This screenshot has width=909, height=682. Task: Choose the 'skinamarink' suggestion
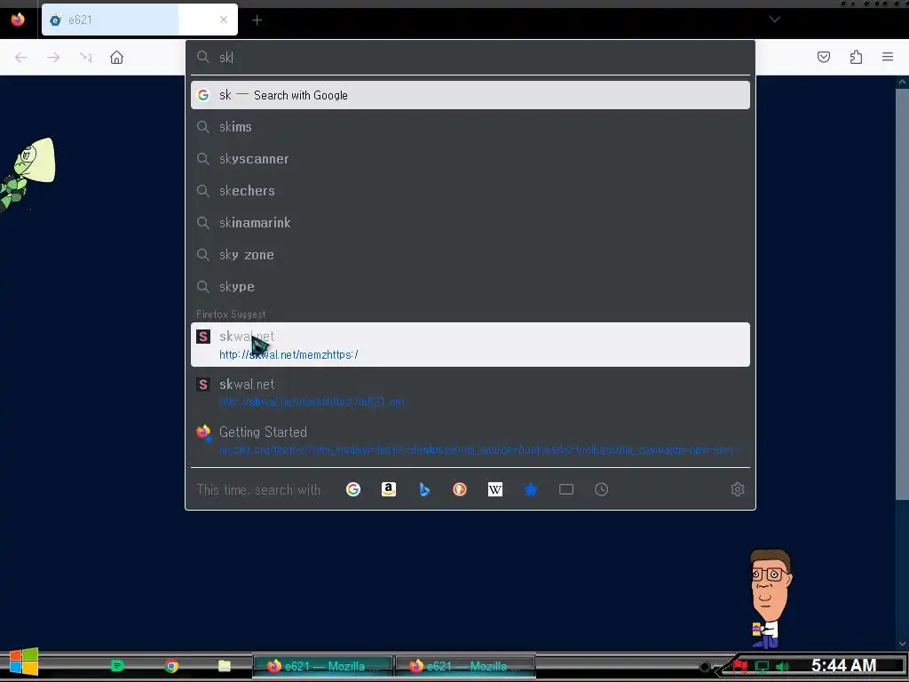tap(470, 223)
